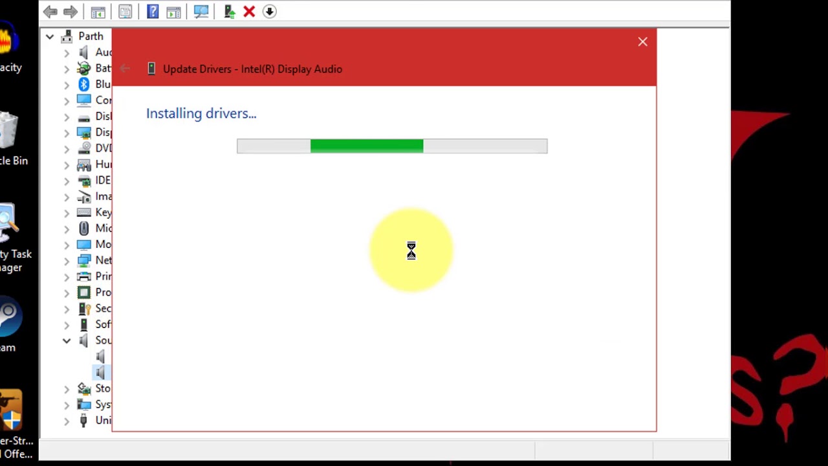Expand the Disk drives category chevron
The image size is (828, 466).
pos(67,116)
